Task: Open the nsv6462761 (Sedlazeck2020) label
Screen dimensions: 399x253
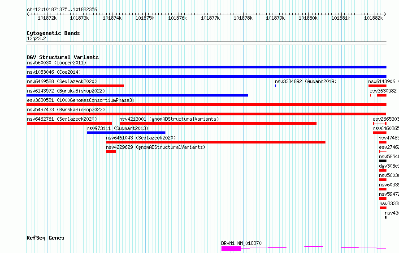Action: [x=62, y=119]
